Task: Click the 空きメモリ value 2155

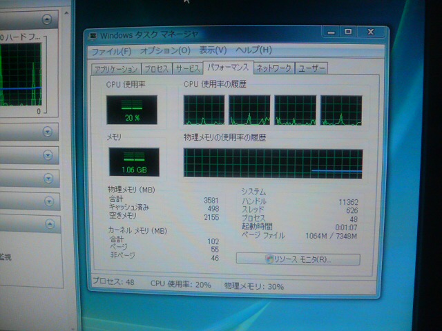Action: point(211,217)
